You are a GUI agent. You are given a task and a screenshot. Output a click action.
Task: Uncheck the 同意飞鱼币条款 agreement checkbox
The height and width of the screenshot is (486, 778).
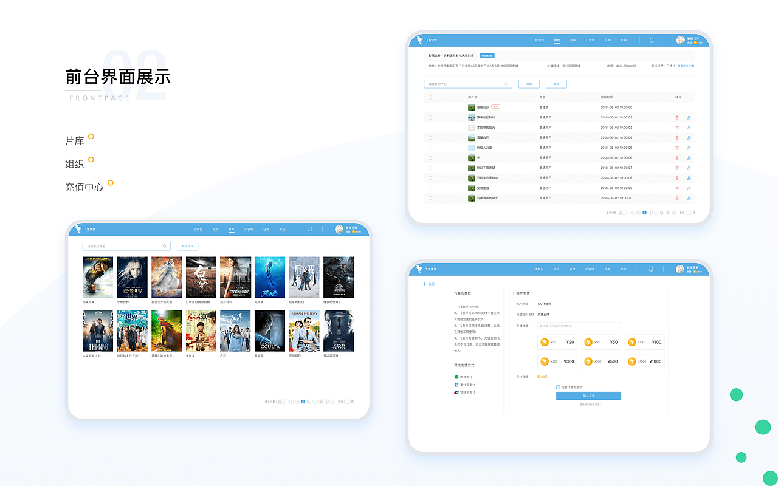tap(558, 387)
